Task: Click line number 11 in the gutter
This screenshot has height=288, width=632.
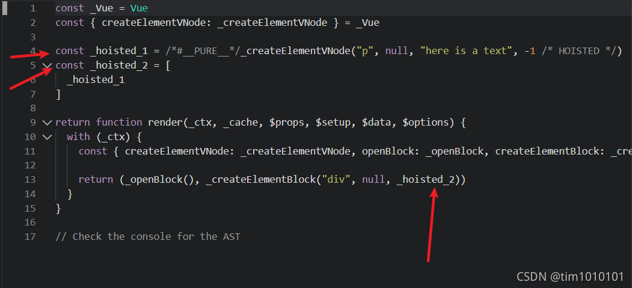Action: coord(30,151)
